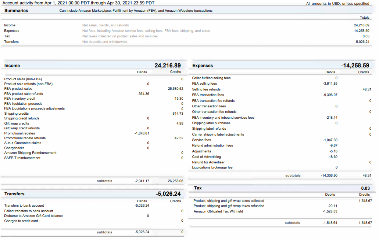Screen dimensions: 379x240
Task: Click Expenses debits subtotal -14,306.90
Action: pyautogui.click(x=329, y=176)
